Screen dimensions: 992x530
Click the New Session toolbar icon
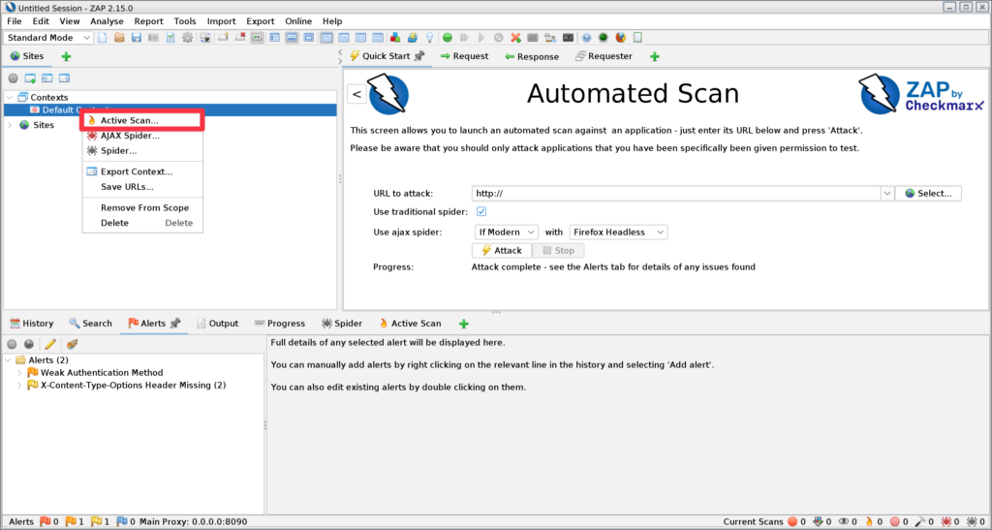click(x=103, y=38)
